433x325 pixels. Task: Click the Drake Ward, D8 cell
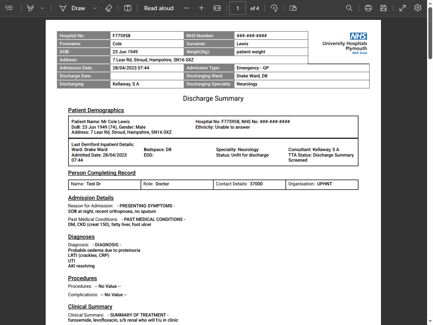(302, 76)
